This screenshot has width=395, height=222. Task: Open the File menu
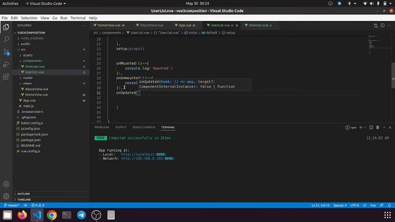[x=4, y=18]
